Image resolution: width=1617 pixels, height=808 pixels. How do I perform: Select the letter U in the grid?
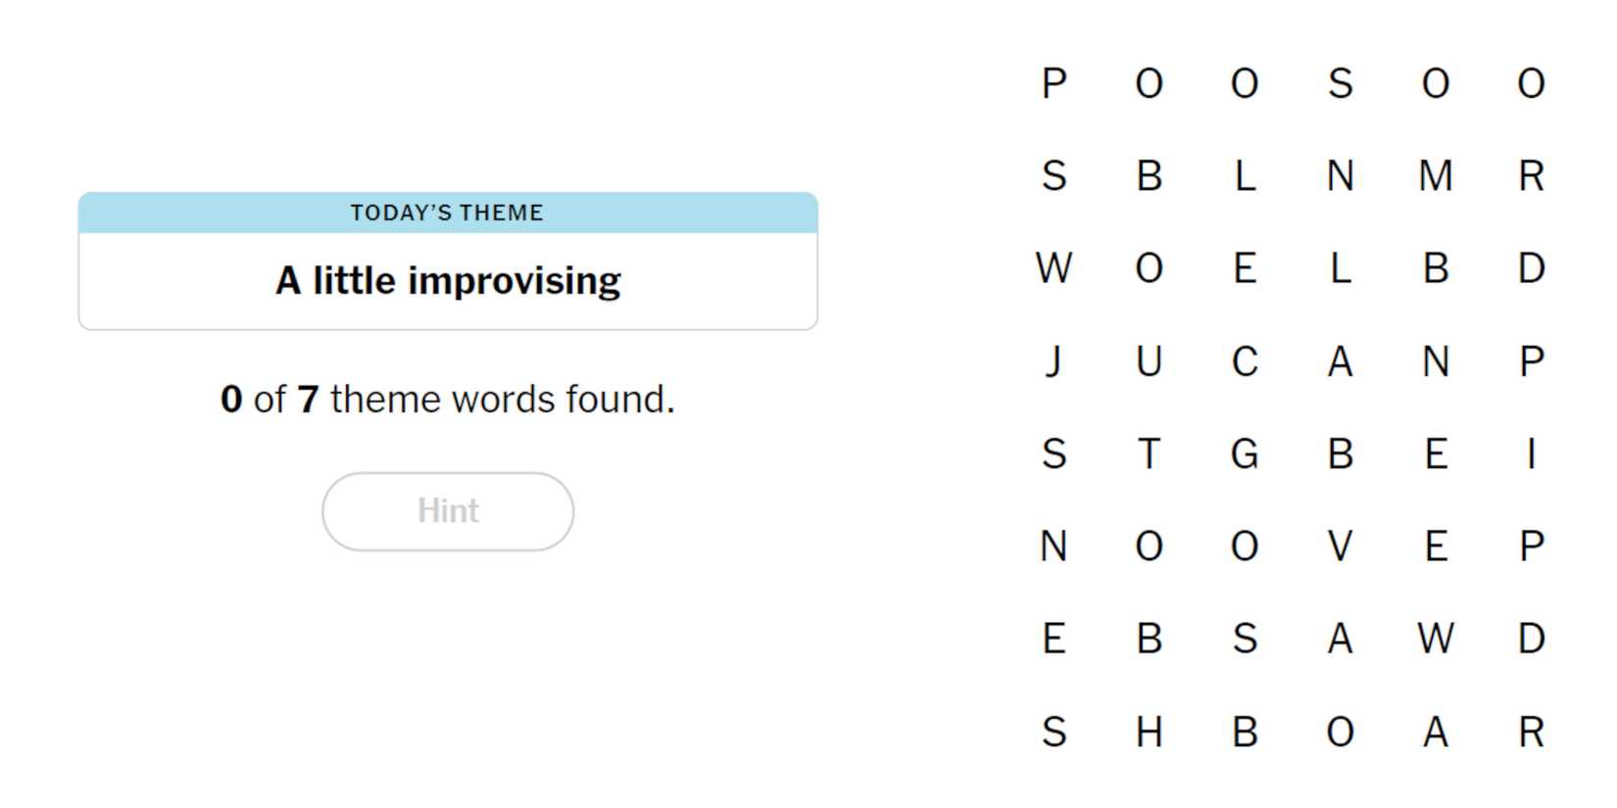coord(1149,361)
